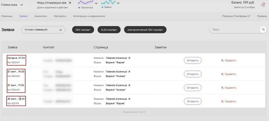Click Открыть for request No 125549
This screenshot has height=121, width=269.
(x=193, y=60)
